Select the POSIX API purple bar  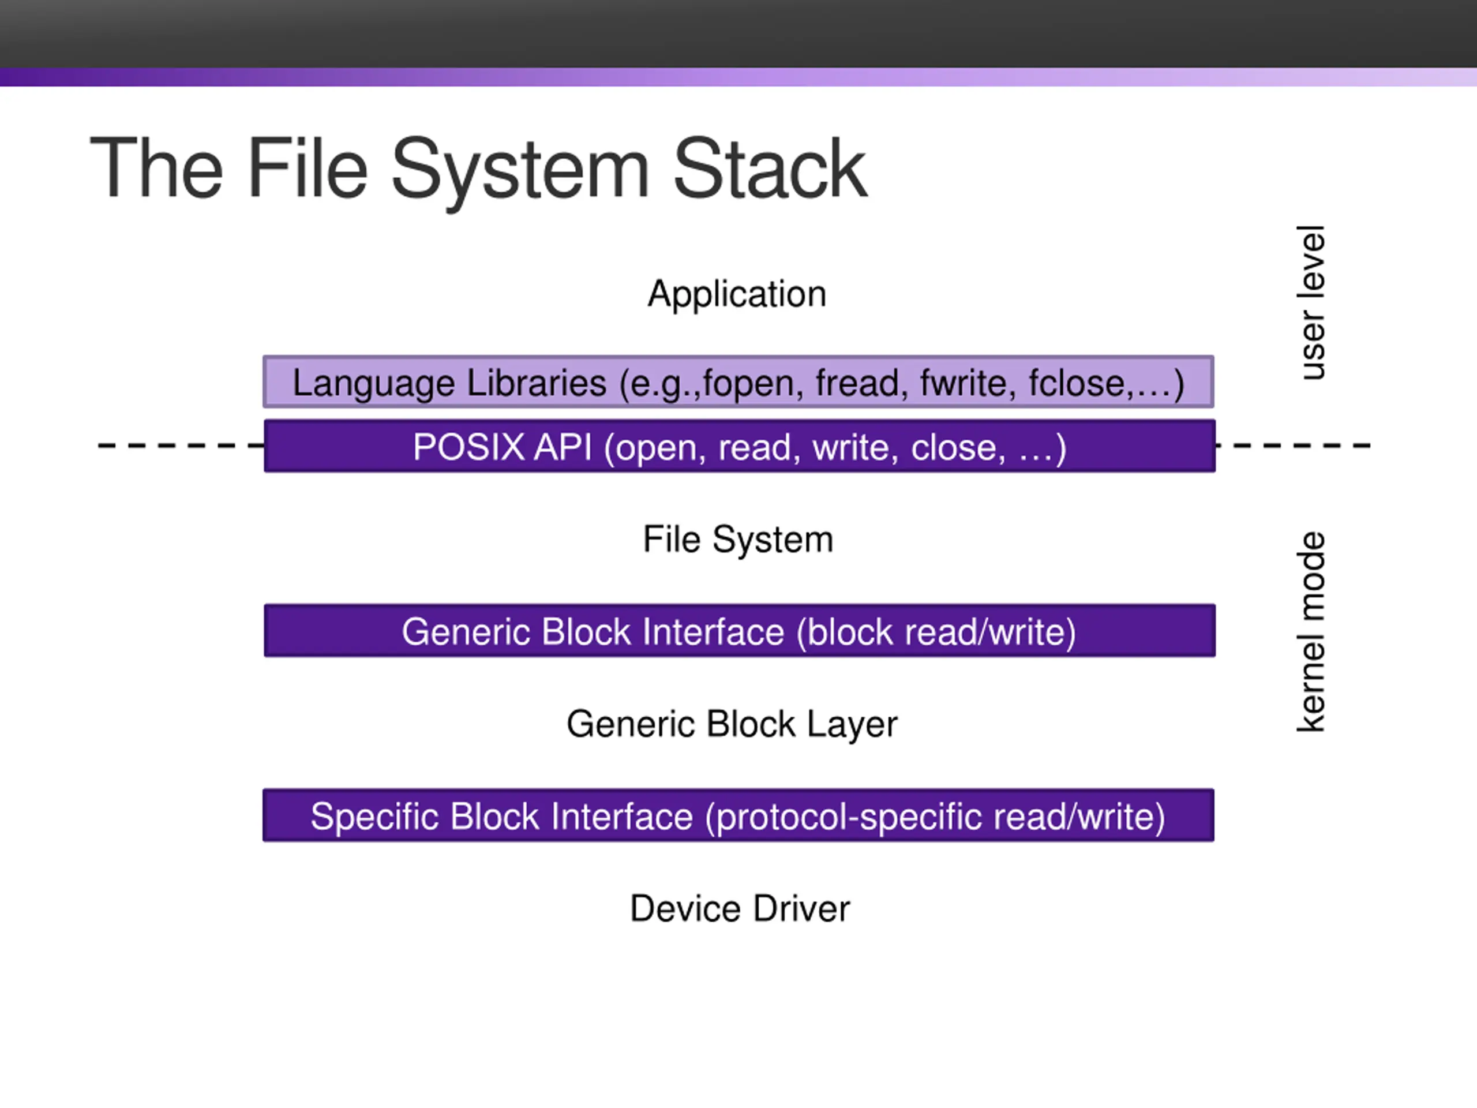point(739,446)
